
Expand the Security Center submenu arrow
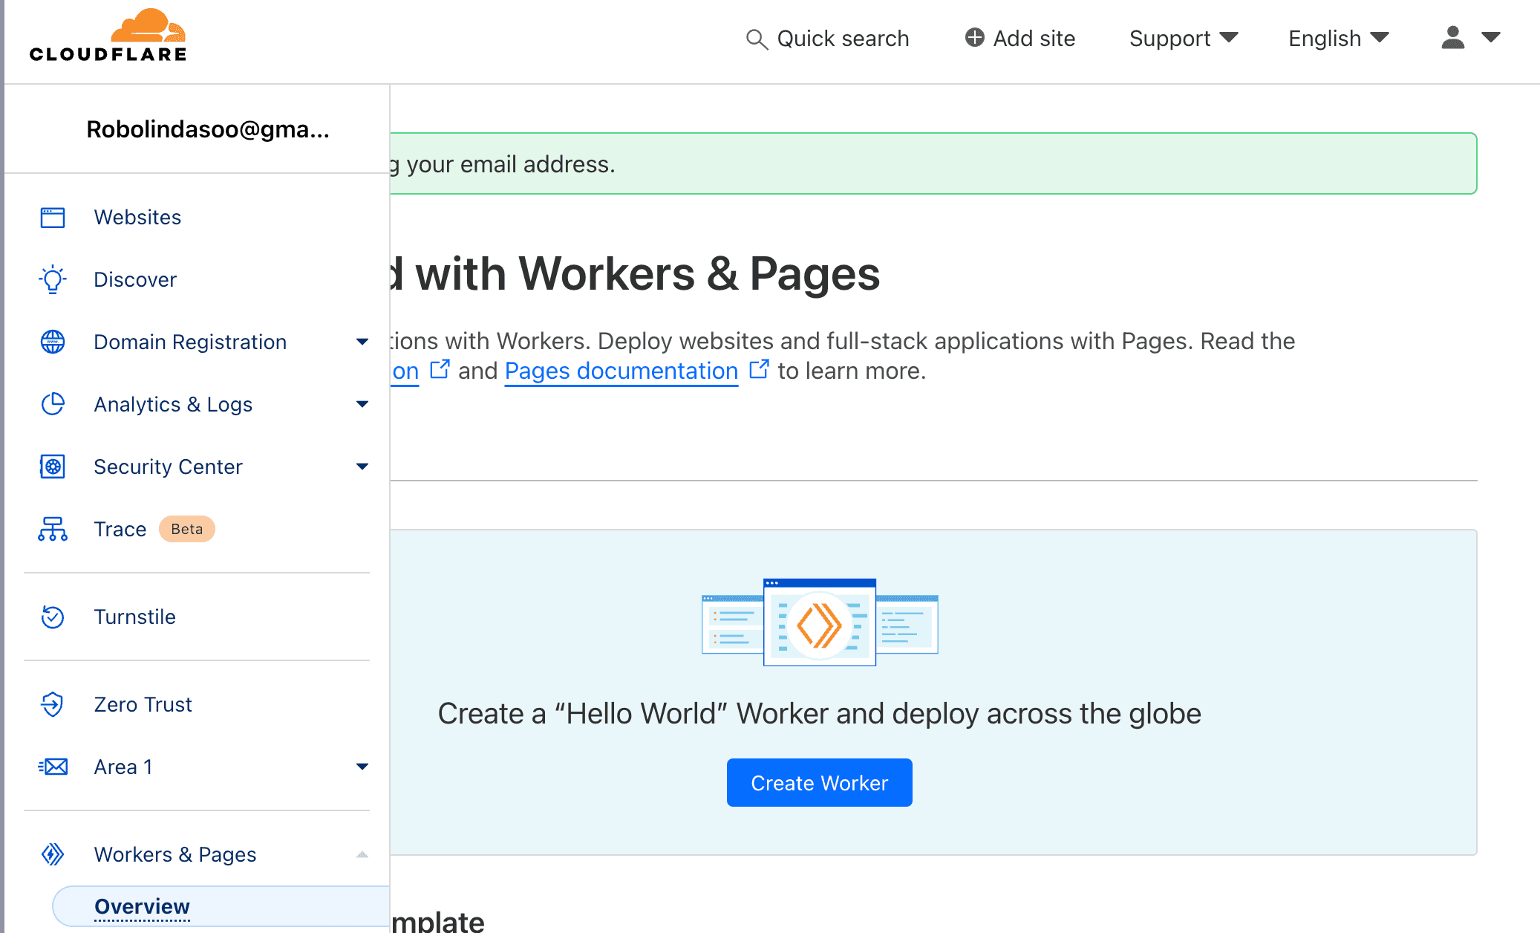(x=362, y=466)
